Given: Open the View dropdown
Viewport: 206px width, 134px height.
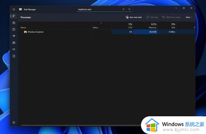Looking at the screenshot, I should coord(189,17).
